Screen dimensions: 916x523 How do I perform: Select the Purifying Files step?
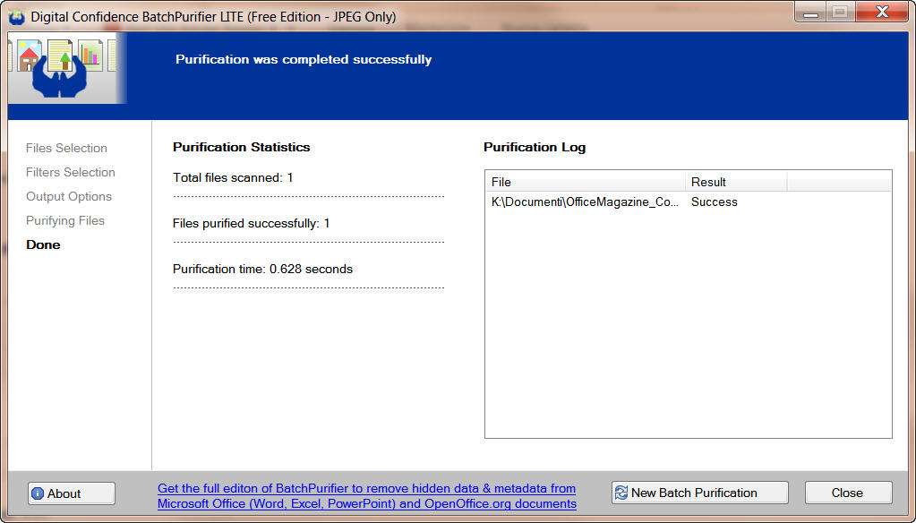coord(65,221)
